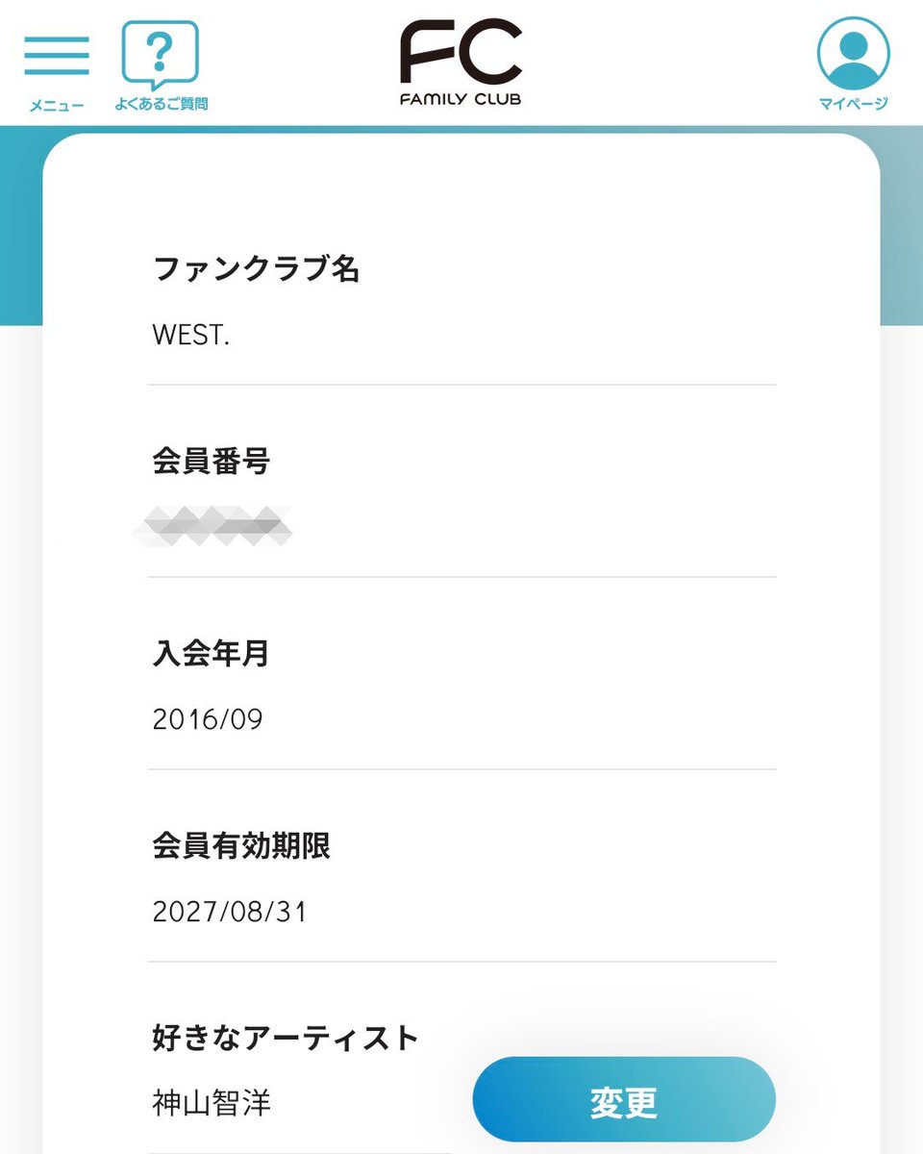
Task: Tap the メニュー label under the hamburger
Action: (57, 105)
